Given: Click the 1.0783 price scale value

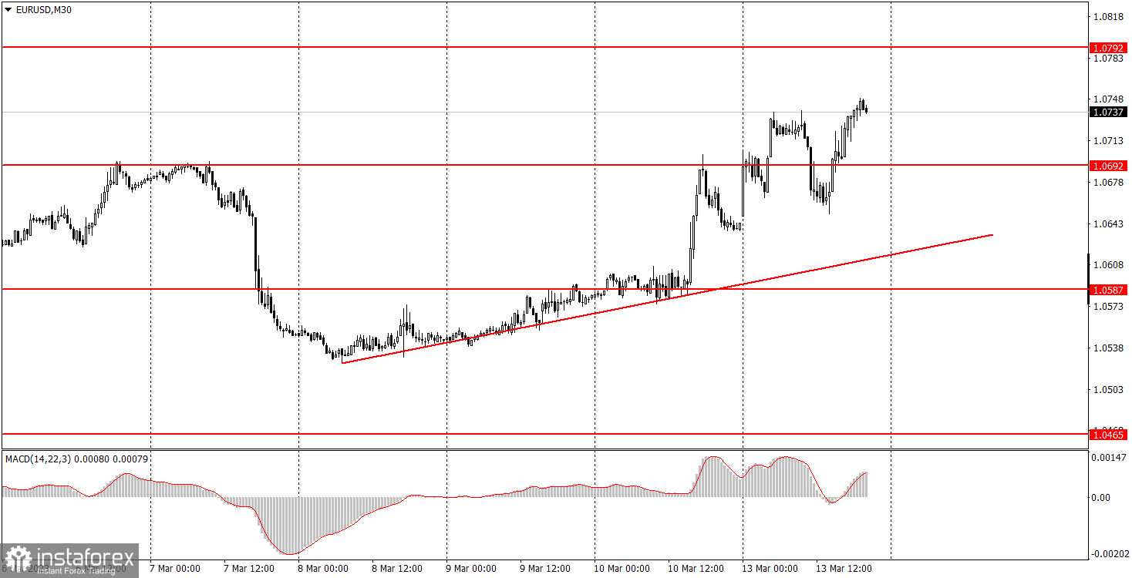Looking at the screenshot, I should 1108,58.
